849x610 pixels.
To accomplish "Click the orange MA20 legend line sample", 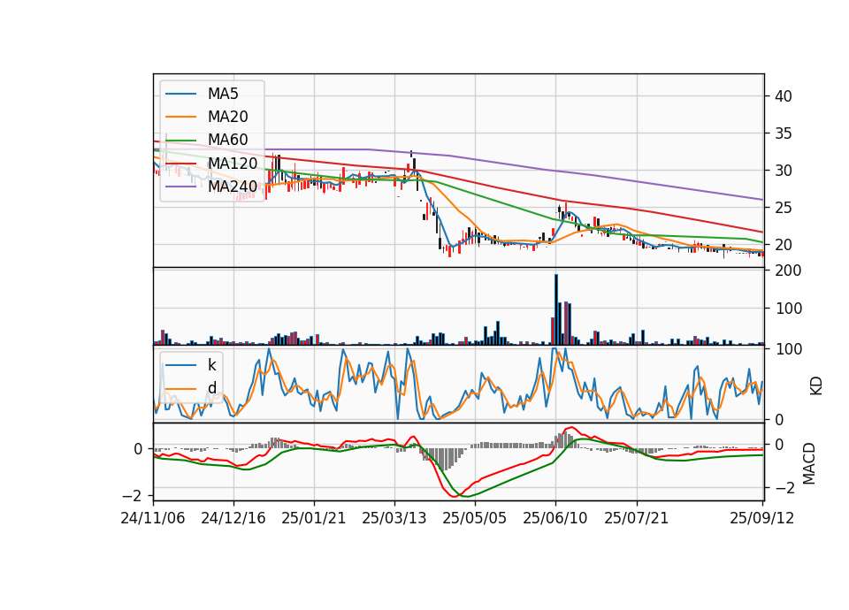I will click(180, 117).
